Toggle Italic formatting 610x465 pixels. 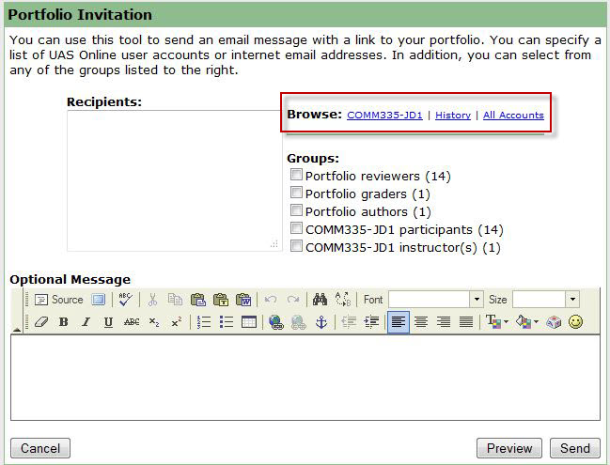point(86,322)
